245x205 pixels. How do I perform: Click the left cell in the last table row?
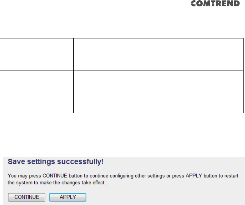[x=37, y=107]
